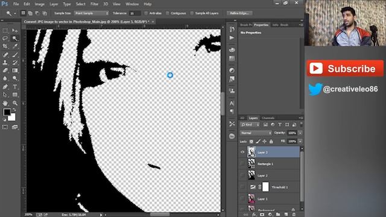Change the screen mode
386x217 pixels.
[x=14, y=127]
